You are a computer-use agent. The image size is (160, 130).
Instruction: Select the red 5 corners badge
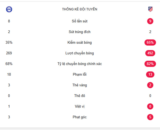(x=150, y=117)
